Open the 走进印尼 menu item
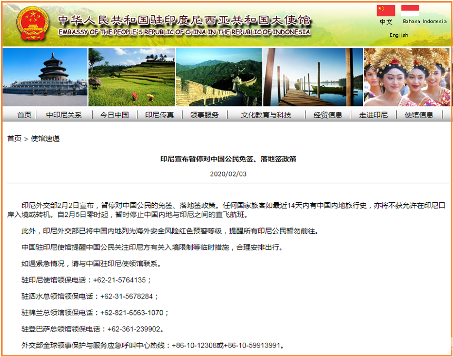This screenshot has height=357, width=453. (373, 115)
